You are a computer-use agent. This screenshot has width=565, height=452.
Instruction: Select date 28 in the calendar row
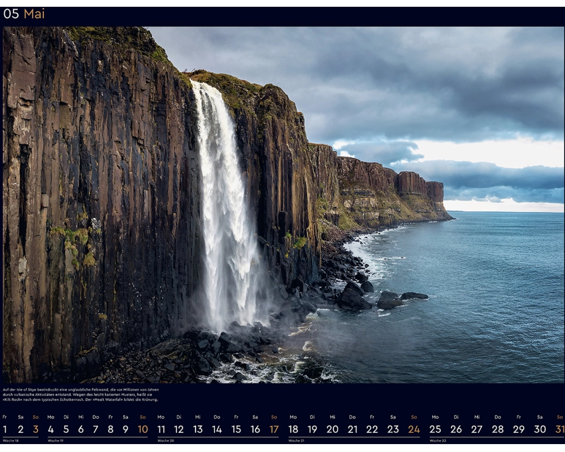(498, 429)
